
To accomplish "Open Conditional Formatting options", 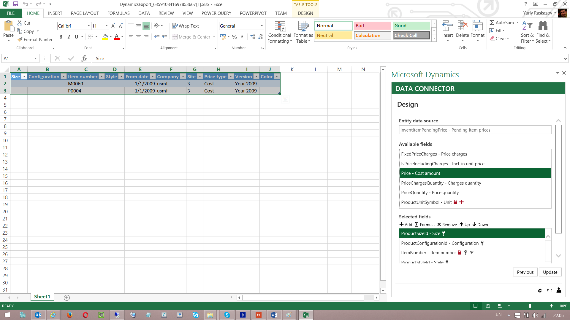I will pos(279,32).
